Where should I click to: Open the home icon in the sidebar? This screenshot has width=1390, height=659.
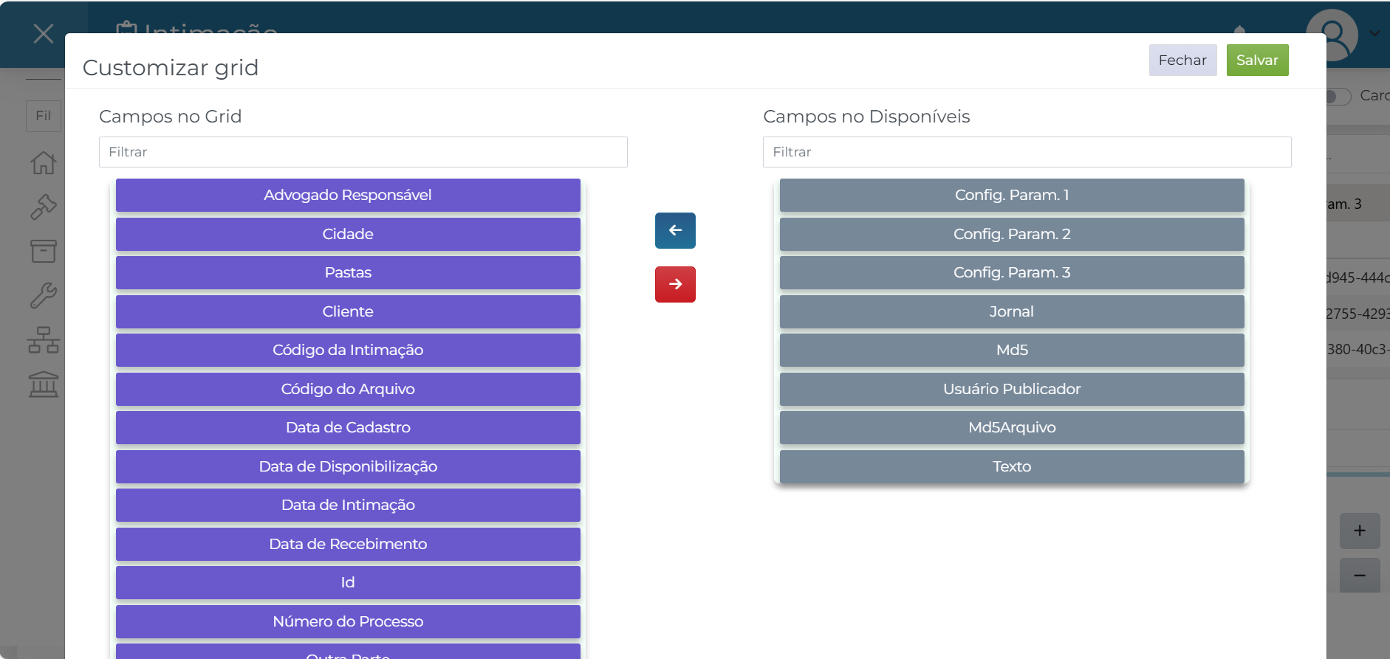[44, 162]
